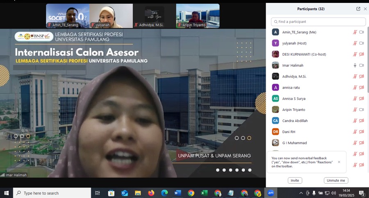Close the Participants panel

365,9
